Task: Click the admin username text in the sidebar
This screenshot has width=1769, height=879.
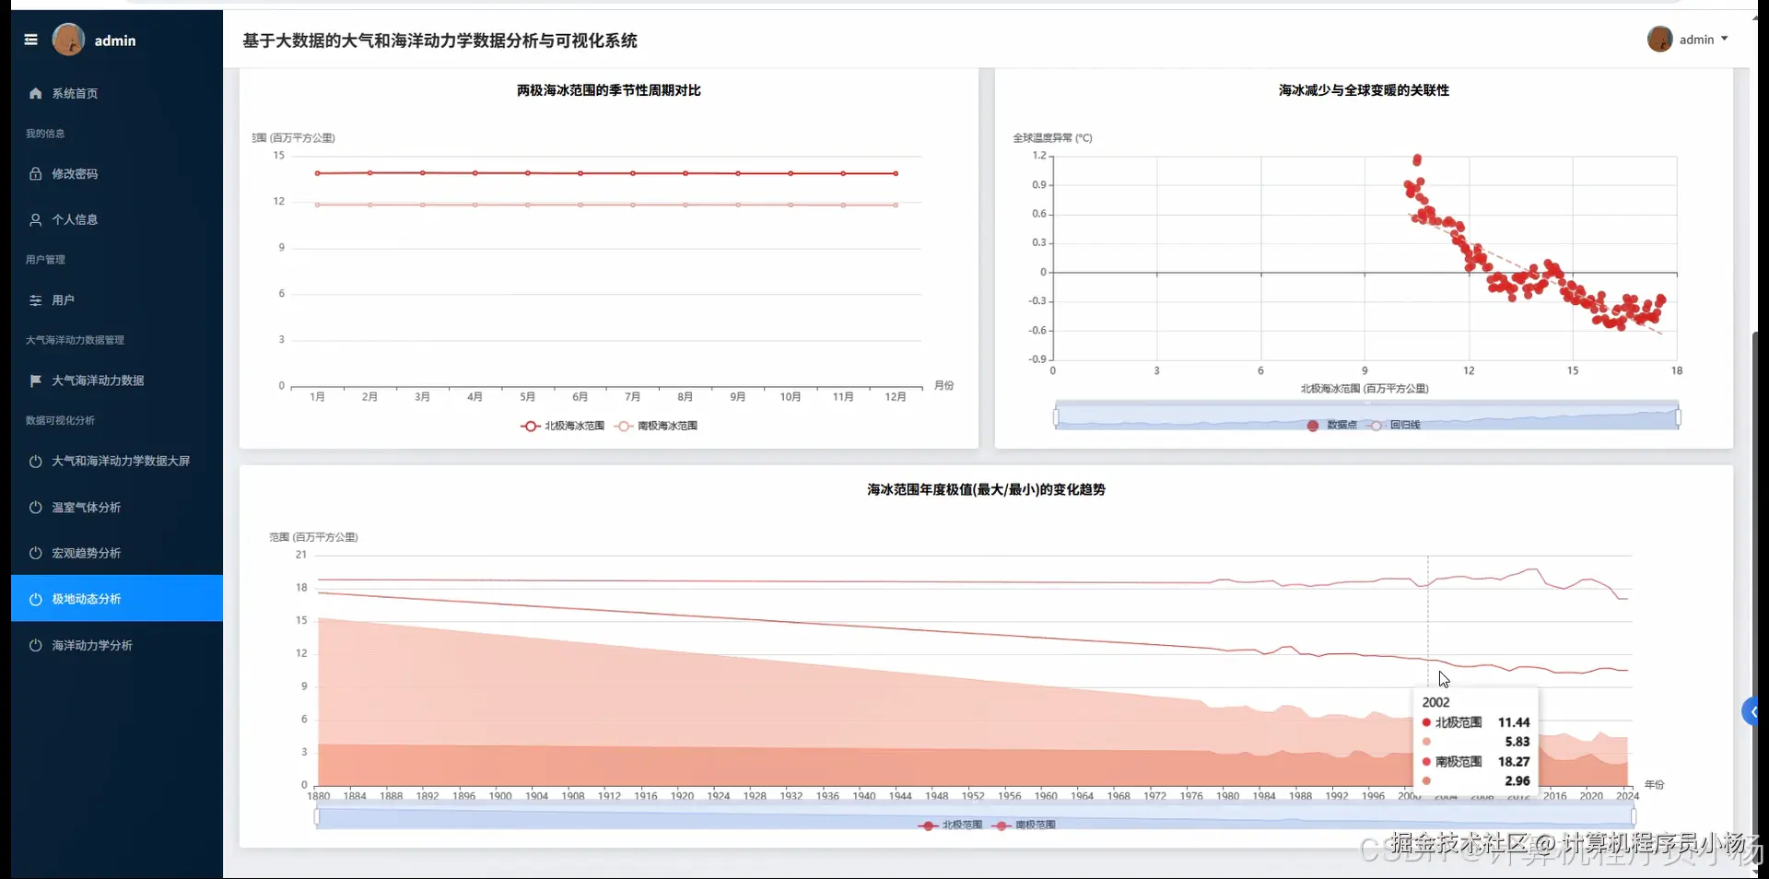Action: 115,41
